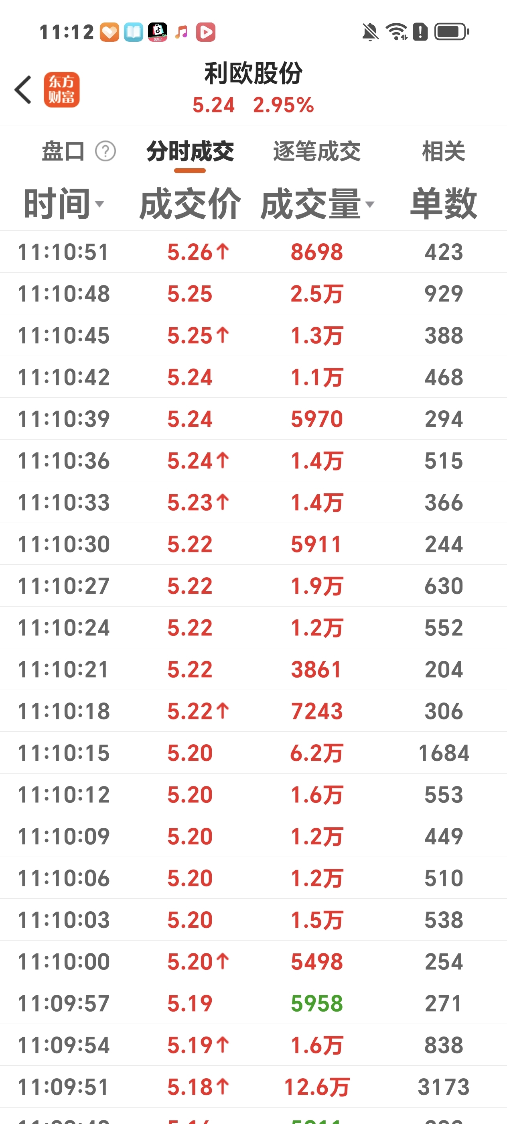Viewport: 507px width, 1124px height.
Task: Switch to the 盘口 tab
Action: pyautogui.click(x=63, y=151)
